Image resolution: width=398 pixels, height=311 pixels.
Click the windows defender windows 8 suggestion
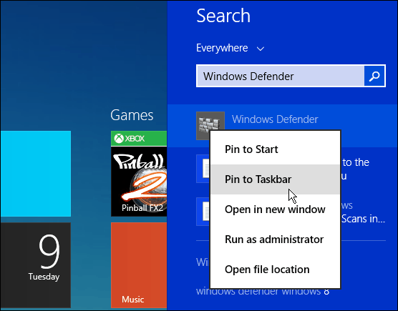click(263, 292)
